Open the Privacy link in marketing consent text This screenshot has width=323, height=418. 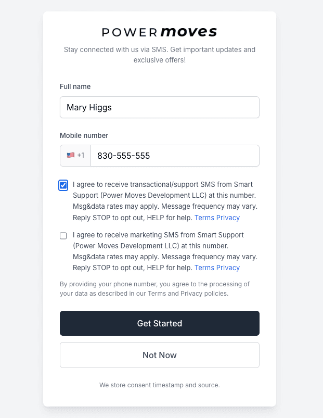coord(229,268)
